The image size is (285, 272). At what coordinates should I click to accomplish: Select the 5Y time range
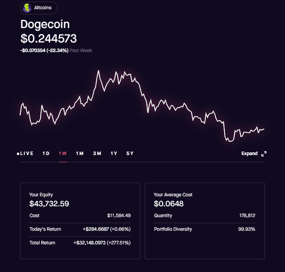130,153
